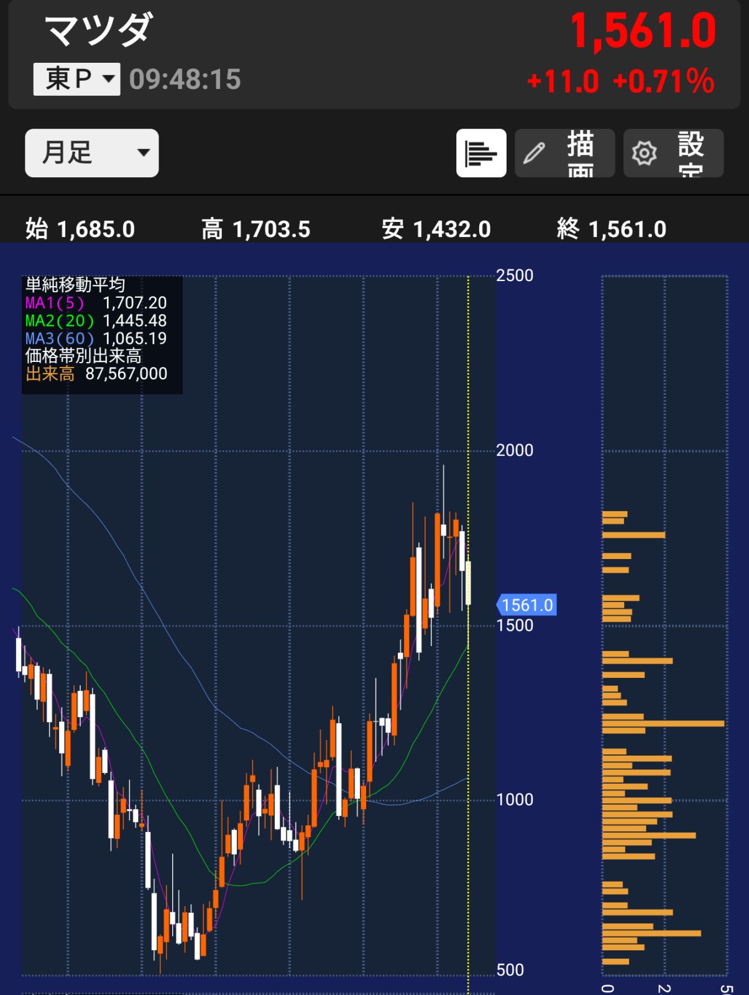
Task: Click the 単純移動平均 legend title
Action: coord(75,285)
